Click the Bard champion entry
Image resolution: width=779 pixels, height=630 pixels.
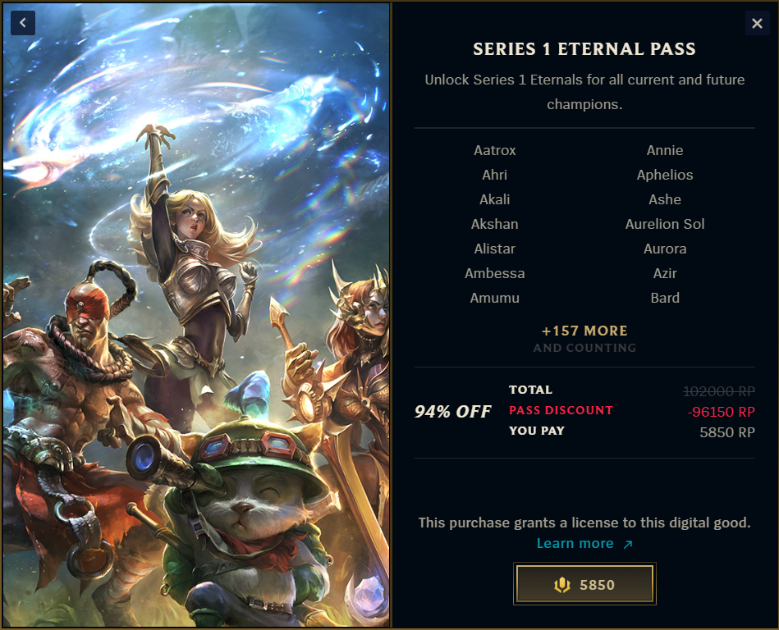click(x=665, y=298)
